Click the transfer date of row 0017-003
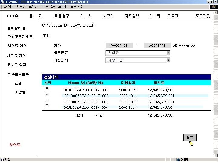This screenshot has height=163, width=218. [129, 102]
